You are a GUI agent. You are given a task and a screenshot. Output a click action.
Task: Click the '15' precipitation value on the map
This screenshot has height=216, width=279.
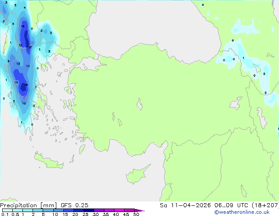pyautogui.click(x=22, y=26)
